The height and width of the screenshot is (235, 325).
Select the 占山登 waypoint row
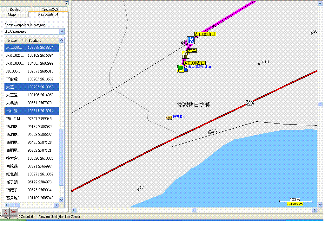31,111
